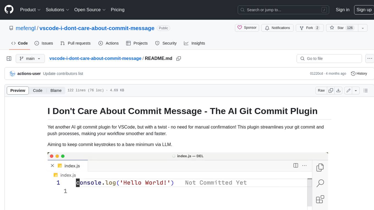This screenshot has width=374, height=210.
Task: Click the Sign in link
Action: (342, 10)
